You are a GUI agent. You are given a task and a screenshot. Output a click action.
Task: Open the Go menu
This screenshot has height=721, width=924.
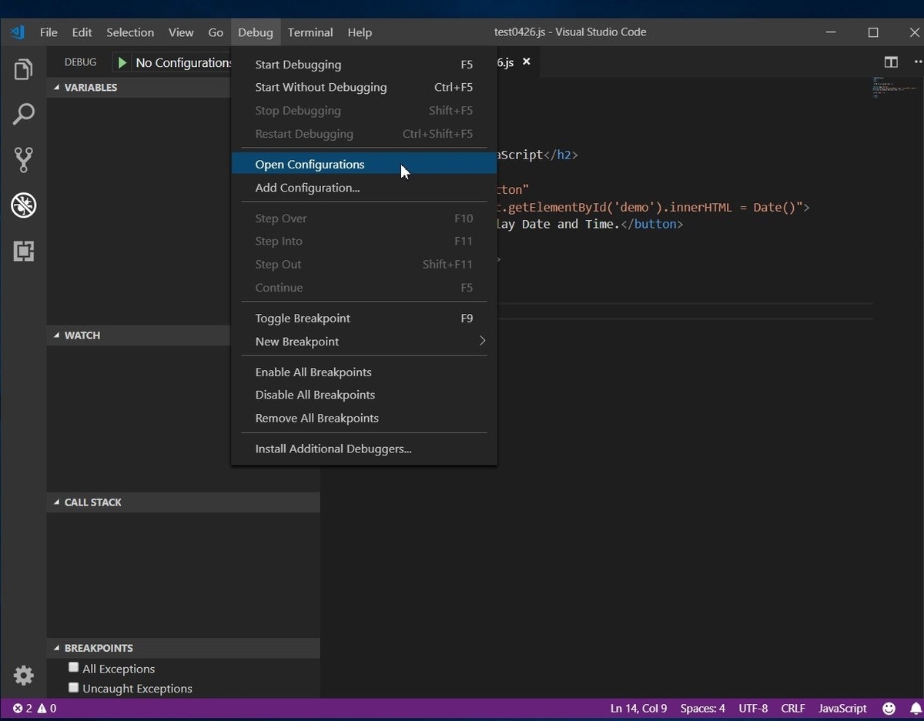[216, 32]
